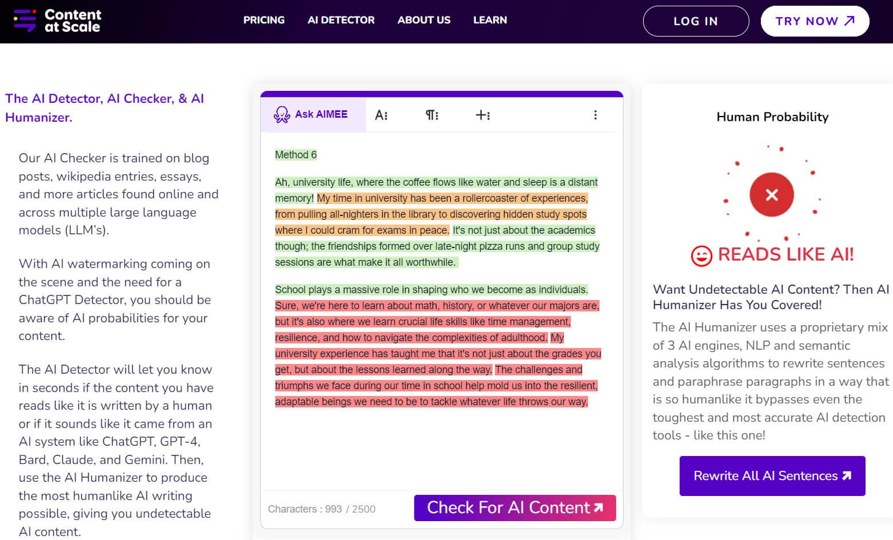Viewport: 893px width, 540px height.
Task: Click the smiley face beside READS LIKE AI
Action: tap(703, 255)
